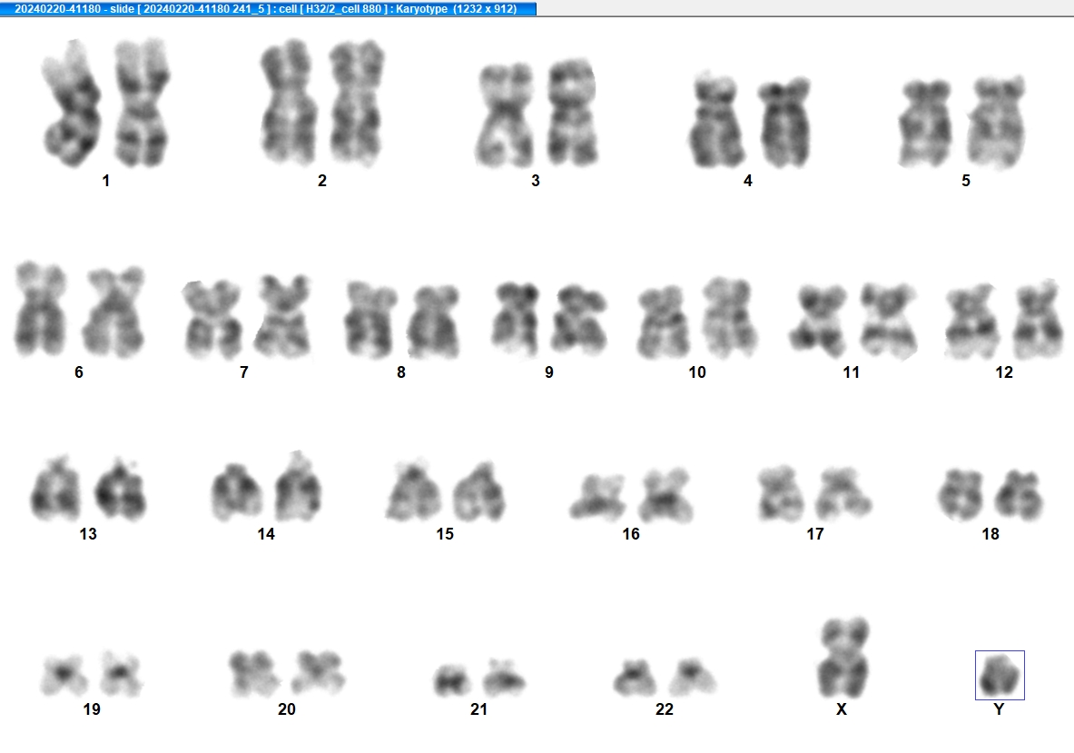
Task: Select the right chromosome 21 homolog
Action: [x=504, y=679]
